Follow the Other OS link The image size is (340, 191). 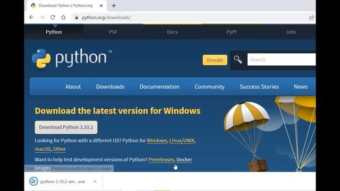pyautogui.click(x=59, y=149)
